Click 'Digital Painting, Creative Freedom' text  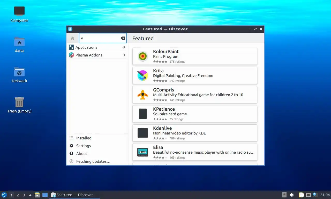[x=183, y=76]
